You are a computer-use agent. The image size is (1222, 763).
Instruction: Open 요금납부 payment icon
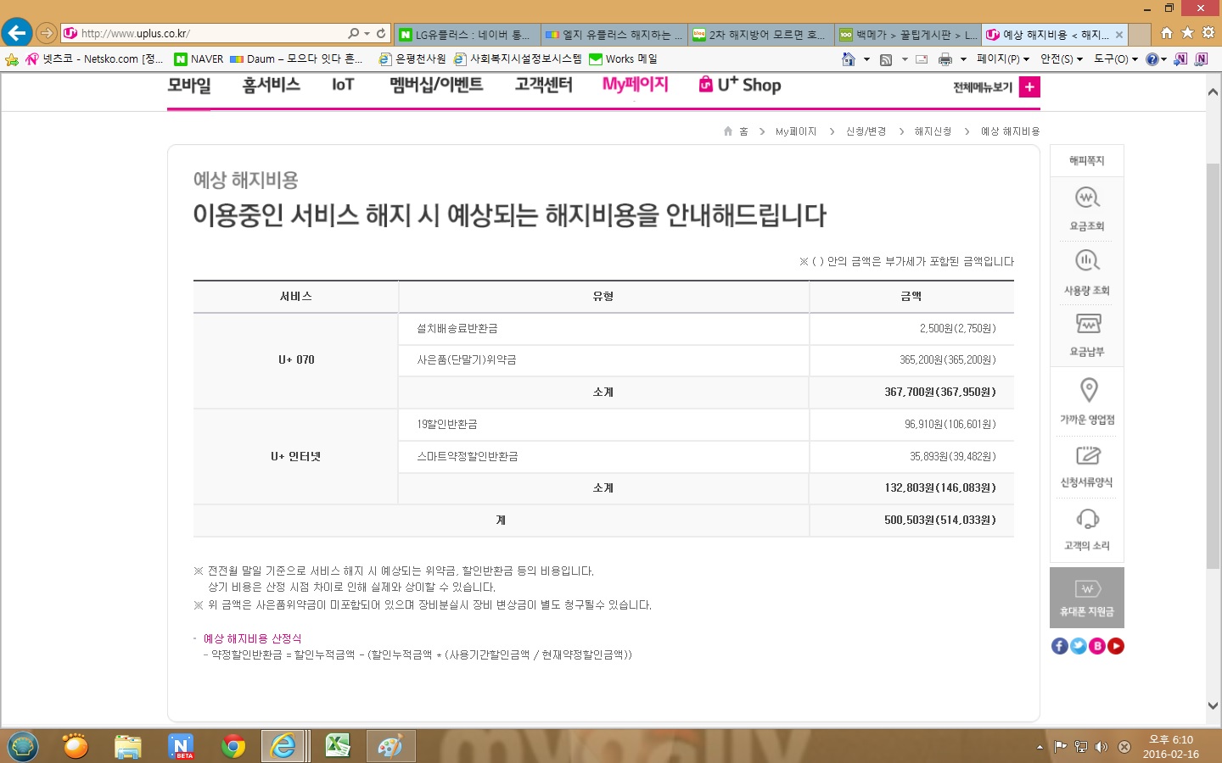point(1087,324)
